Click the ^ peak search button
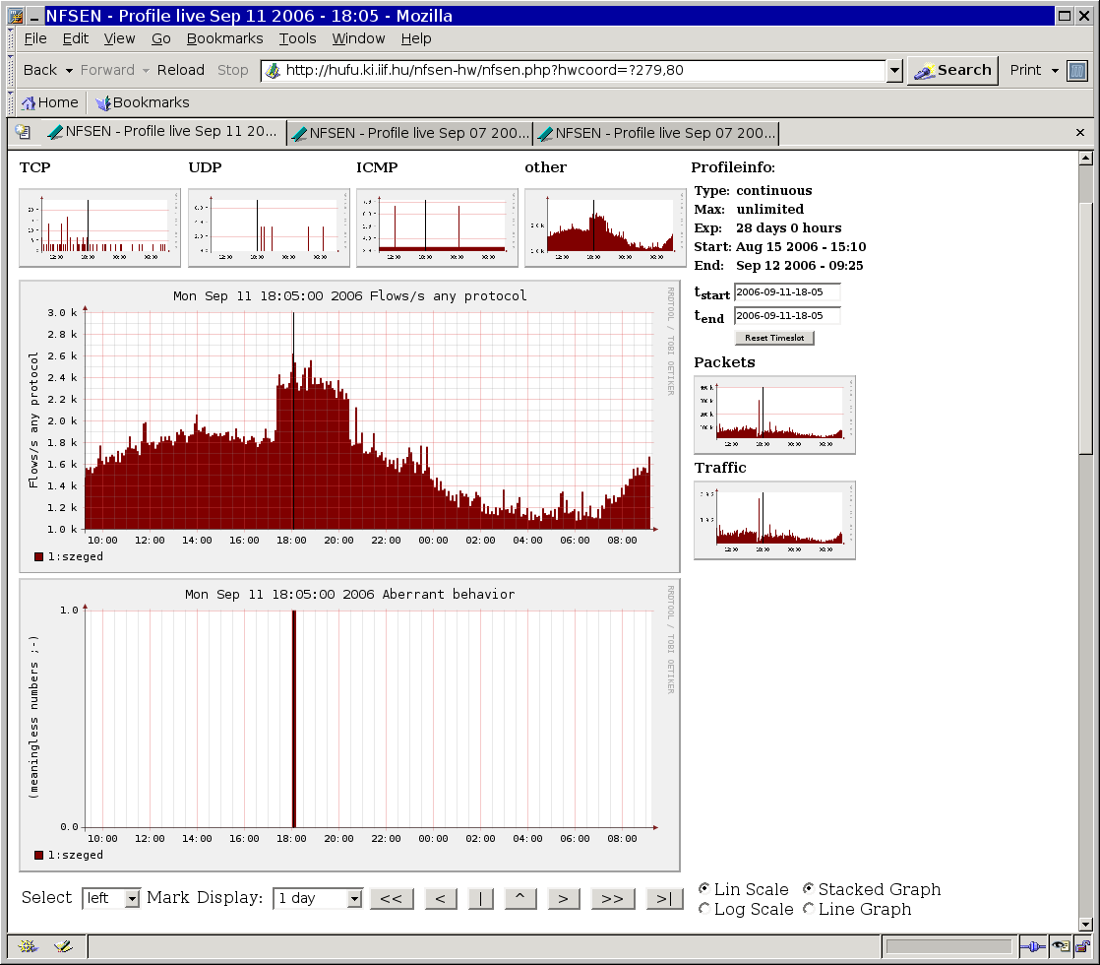This screenshot has height=965, width=1100. [x=519, y=898]
